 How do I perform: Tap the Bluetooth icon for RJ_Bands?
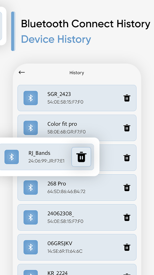click(x=12, y=157)
